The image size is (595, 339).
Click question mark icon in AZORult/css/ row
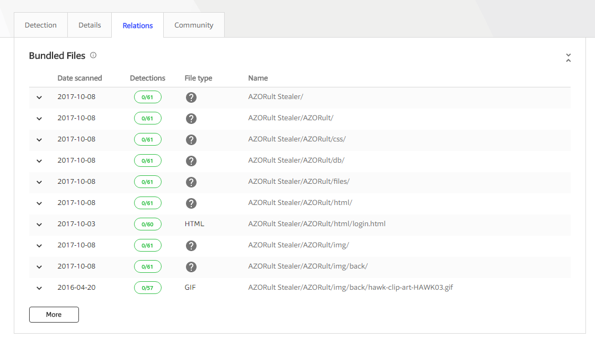point(191,140)
